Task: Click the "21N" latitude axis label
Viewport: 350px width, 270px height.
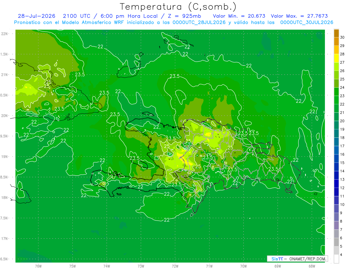Action: click(x=5, y=75)
